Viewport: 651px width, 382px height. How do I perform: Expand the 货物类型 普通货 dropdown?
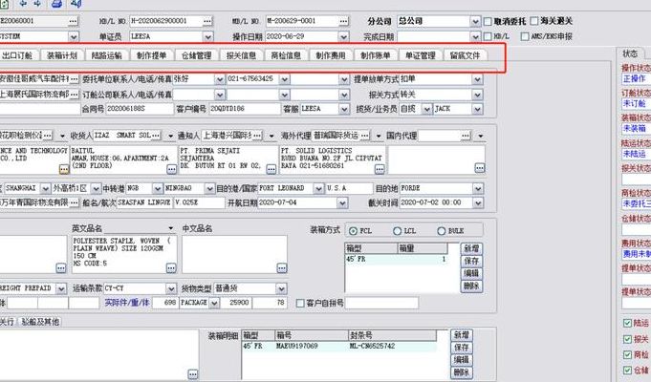281,288
